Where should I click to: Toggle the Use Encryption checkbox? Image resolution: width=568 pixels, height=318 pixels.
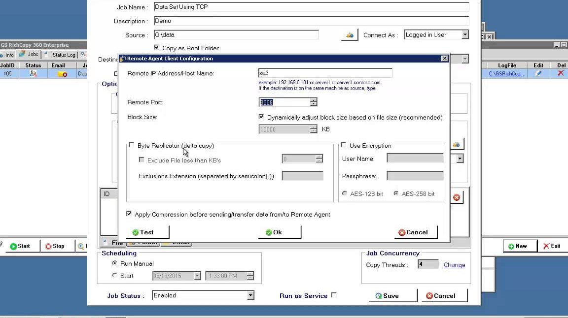pyautogui.click(x=344, y=145)
